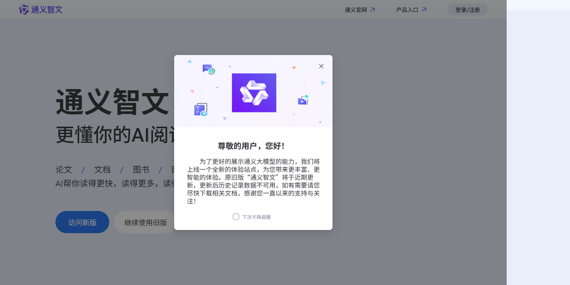
Task: Click the Tongyi Zhiwen logo icon in header
Action: (x=24, y=9)
